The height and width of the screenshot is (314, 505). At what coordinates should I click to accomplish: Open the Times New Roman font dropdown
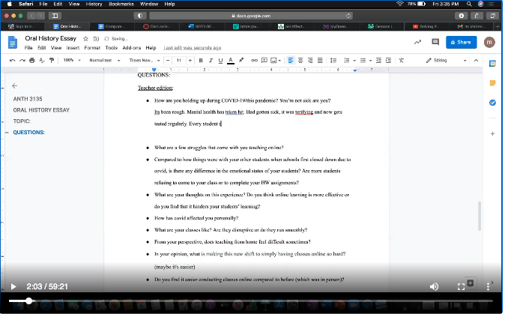point(142,60)
